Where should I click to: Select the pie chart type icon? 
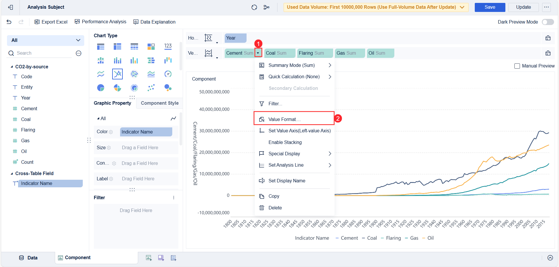point(101,88)
